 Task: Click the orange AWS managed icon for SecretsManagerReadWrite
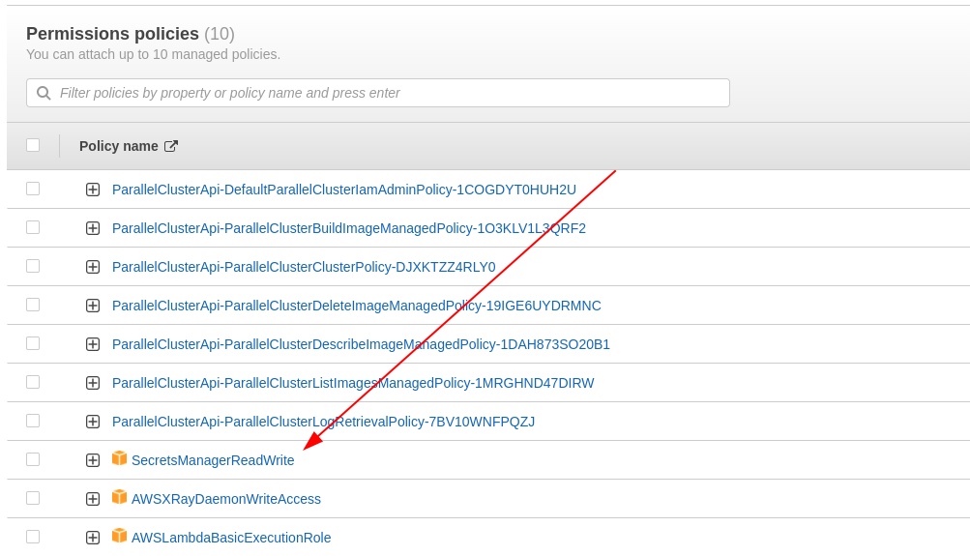pos(119,458)
